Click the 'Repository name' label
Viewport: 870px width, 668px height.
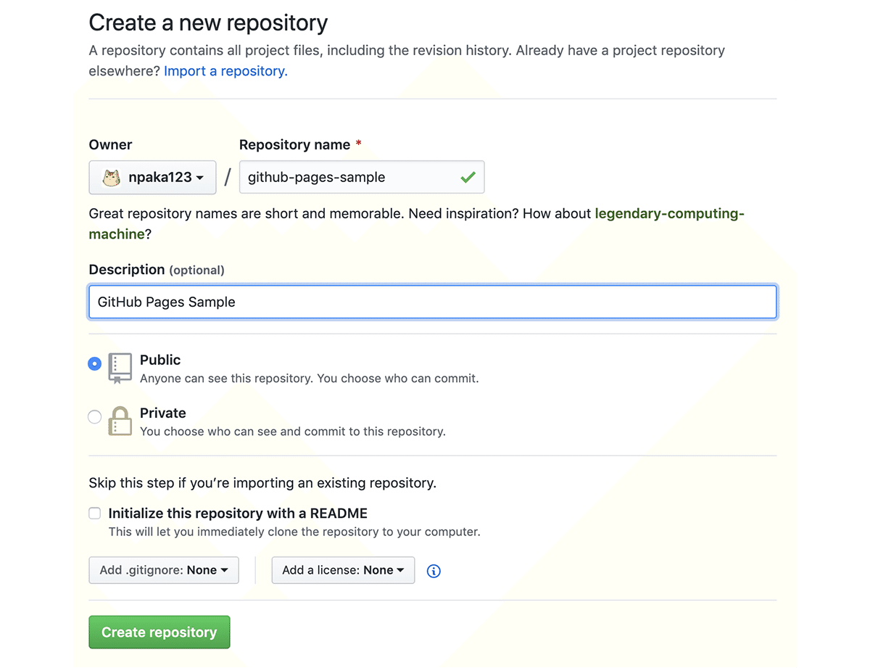pos(295,144)
